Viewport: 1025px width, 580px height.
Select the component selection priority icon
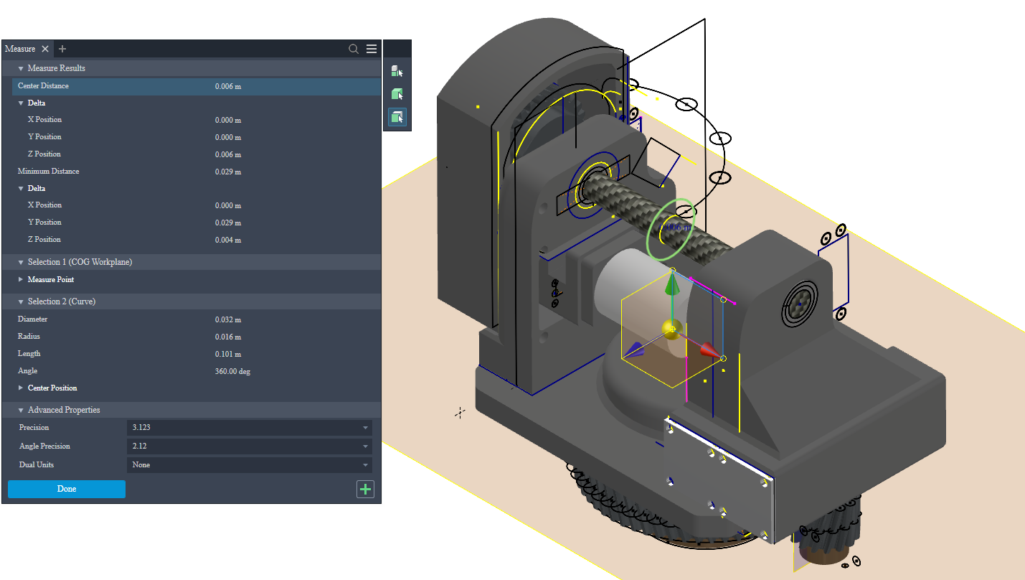(397, 71)
